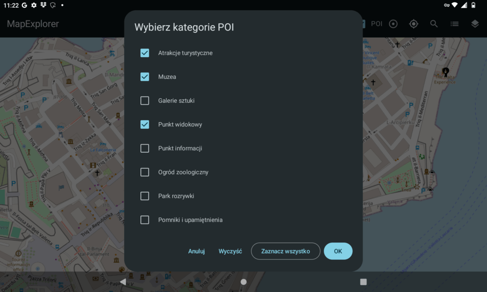Tap the Android recent apps square
The image size is (487, 292).
pos(363,282)
